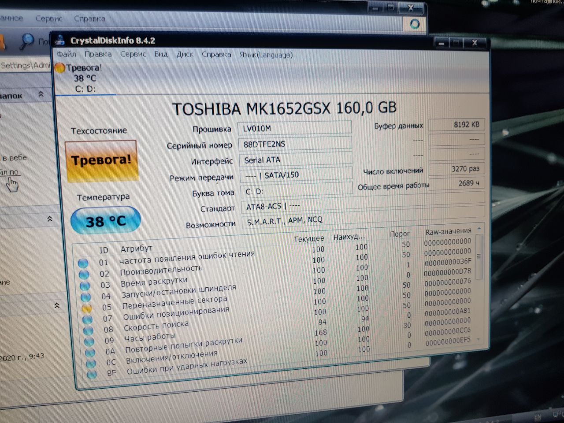Click the blue status dot of attribute 02
This screenshot has height=423, width=564.
click(x=84, y=275)
